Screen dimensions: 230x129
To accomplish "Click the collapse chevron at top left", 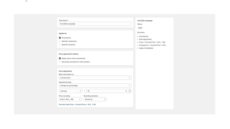I will tap(26, 1).
